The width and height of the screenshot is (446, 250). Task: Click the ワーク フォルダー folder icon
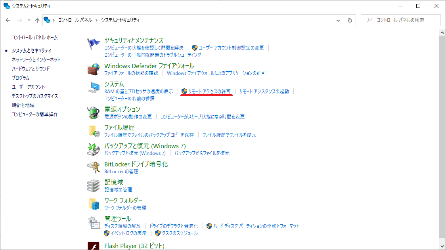pyautogui.click(x=94, y=204)
